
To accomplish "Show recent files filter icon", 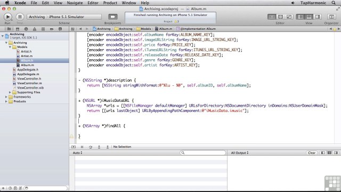I will (10, 188).
